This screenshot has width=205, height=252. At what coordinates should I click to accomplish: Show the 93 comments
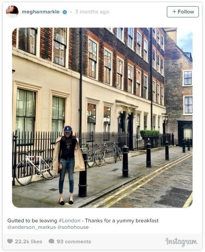74,241
